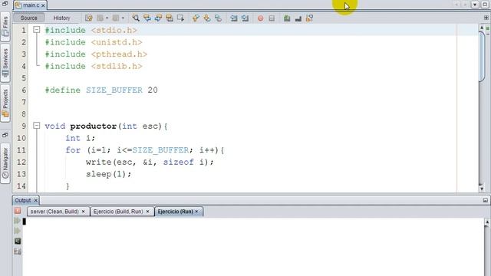Click the scroll documents left arrow
Image resolution: width=491 pixels, height=276 pixels.
(x=457, y=5)
